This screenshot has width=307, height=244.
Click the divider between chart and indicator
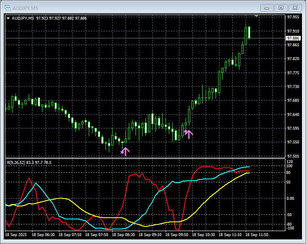click(146, 158)
